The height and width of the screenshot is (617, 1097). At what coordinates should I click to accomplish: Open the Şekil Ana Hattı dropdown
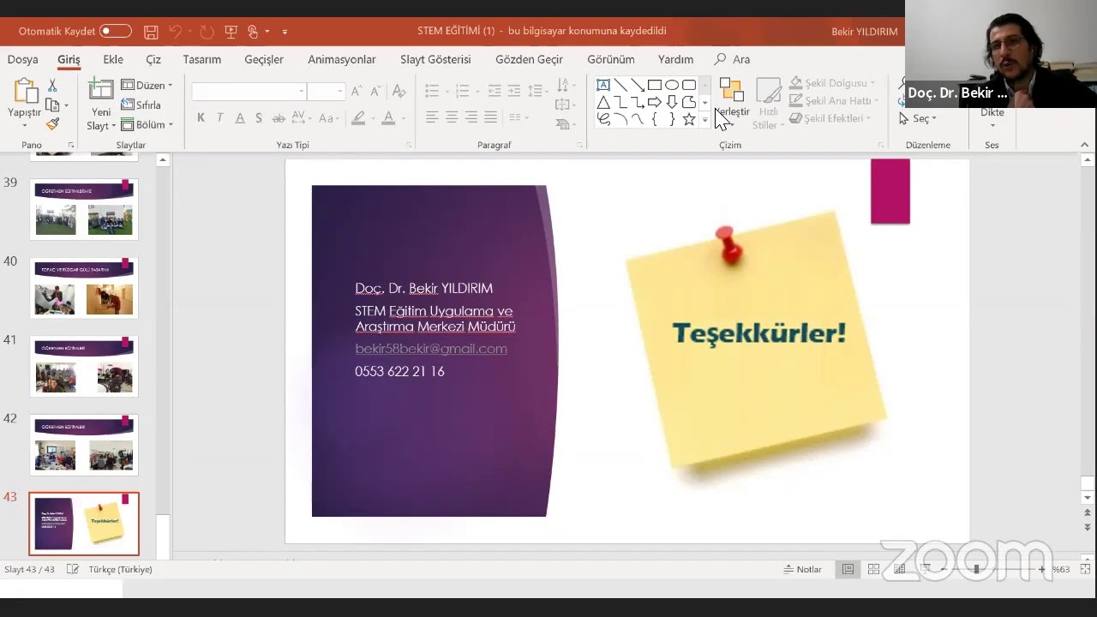(x=834, y=100)
